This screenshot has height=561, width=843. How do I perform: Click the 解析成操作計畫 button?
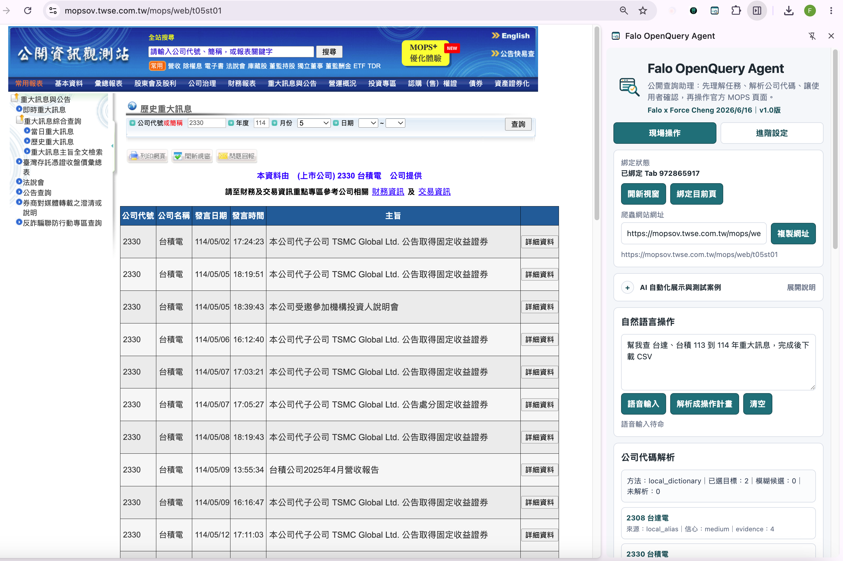pos(704,404)
